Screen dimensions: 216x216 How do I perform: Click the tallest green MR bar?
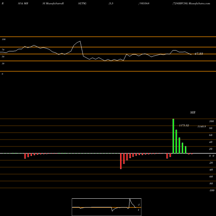pos(173,136)
